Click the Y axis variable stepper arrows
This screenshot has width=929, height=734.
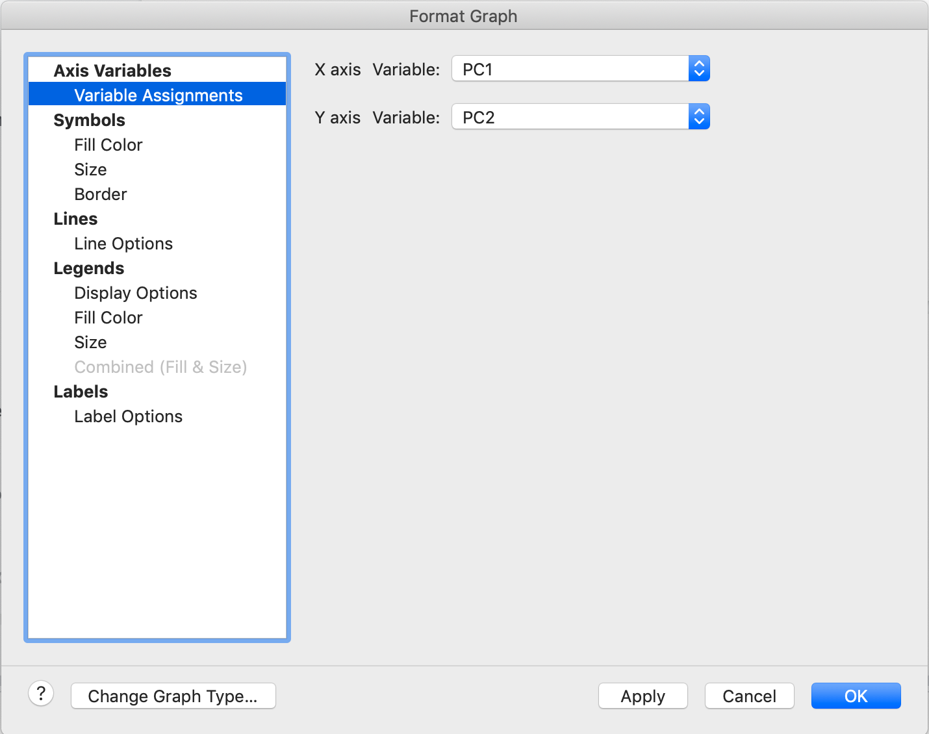(699, 116)
